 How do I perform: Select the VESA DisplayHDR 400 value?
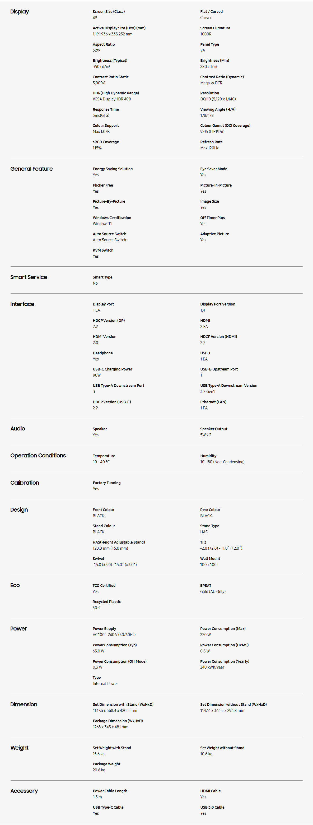[112, 99]
